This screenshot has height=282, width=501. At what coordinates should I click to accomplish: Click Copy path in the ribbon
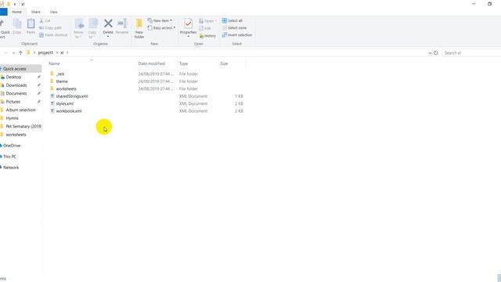[x=50, y=28]
